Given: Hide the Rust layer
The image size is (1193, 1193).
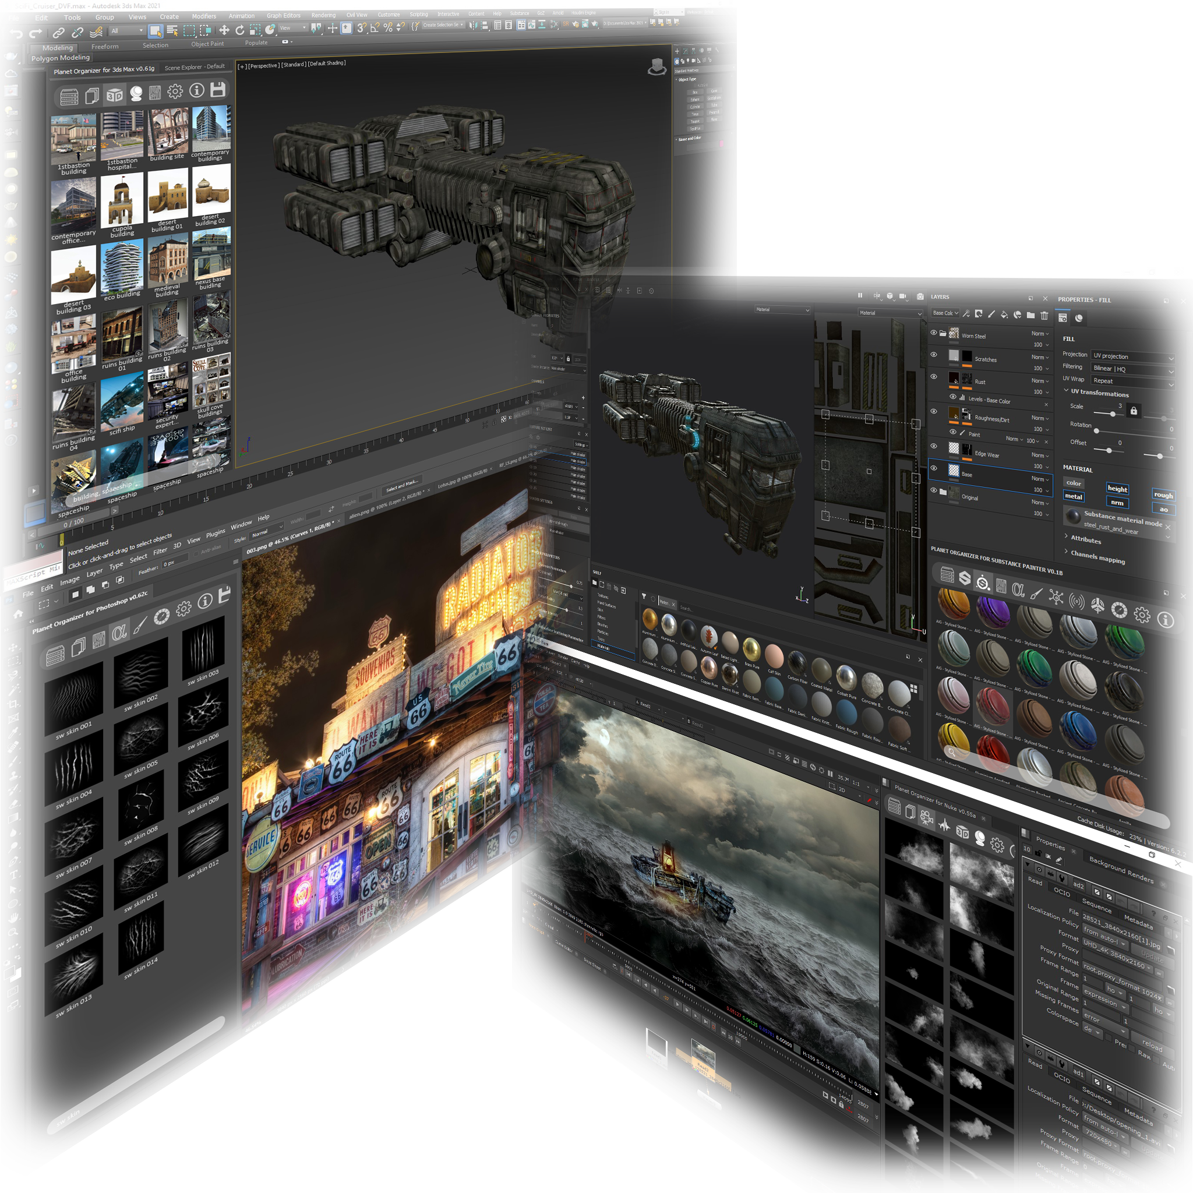Looking at the screenshot, I should point(934,376).
